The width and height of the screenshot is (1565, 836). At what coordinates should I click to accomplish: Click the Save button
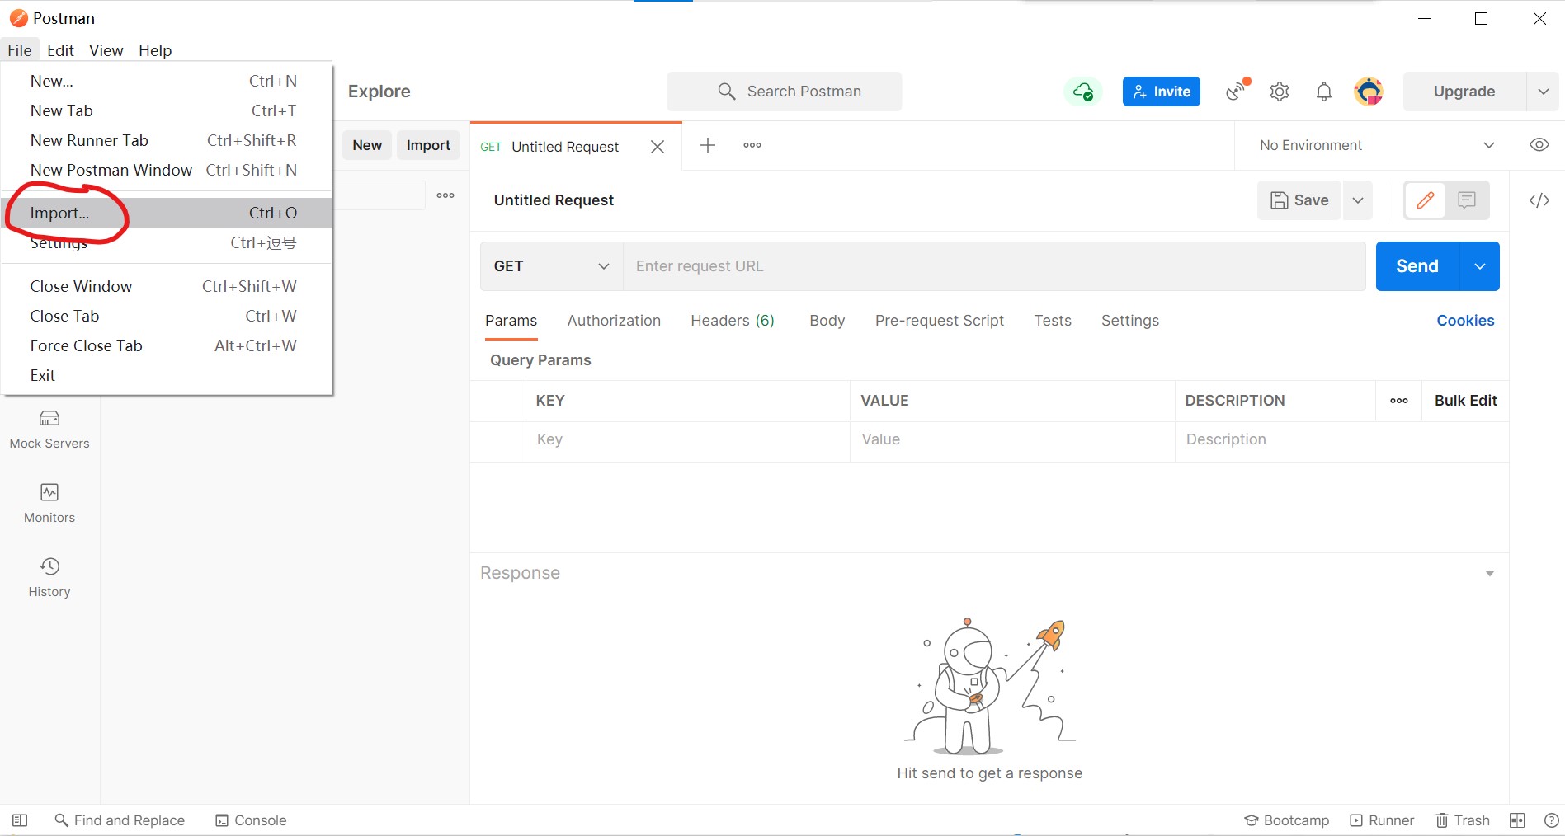(1299, 200)
